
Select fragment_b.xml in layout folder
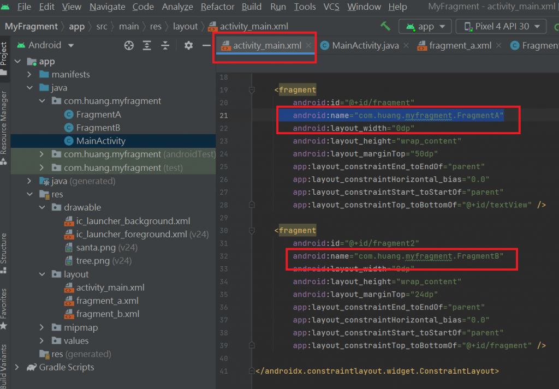coord(102,314)
